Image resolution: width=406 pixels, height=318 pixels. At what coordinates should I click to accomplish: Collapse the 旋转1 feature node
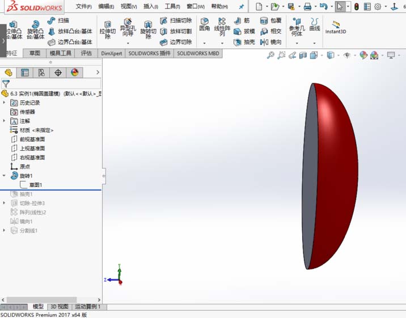[4, 176]
